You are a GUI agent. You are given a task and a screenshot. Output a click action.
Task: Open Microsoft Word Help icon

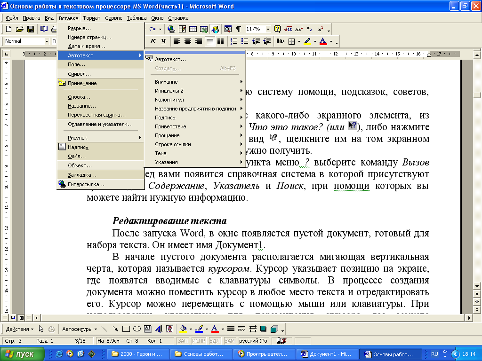tap(278, 29)
